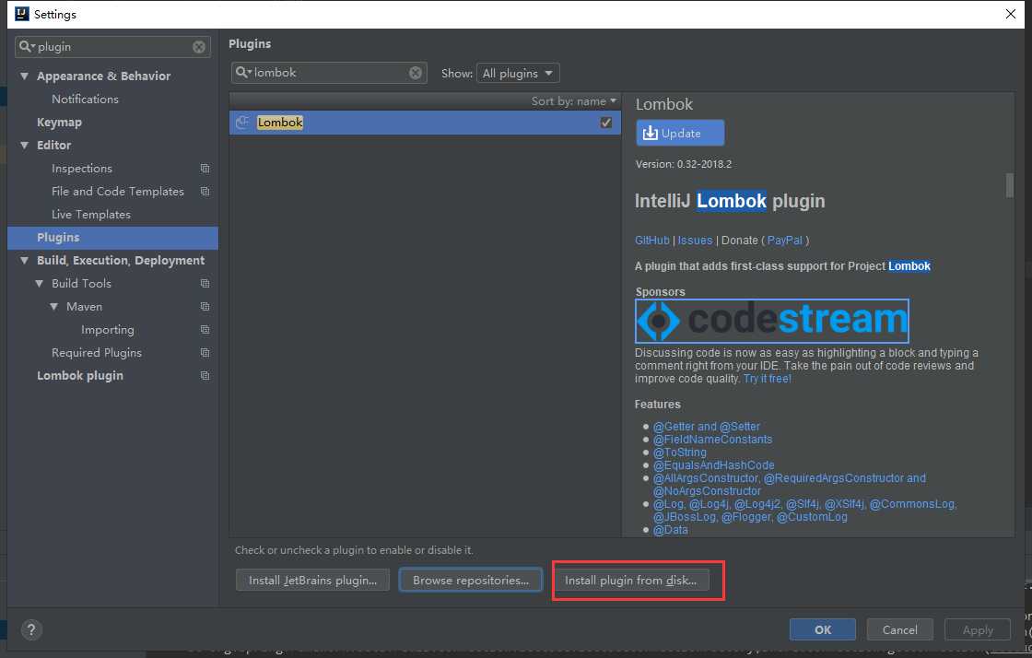Open the Show All plugins dropdown
This screenshot has height=658, width=1032.
[518, 73]
